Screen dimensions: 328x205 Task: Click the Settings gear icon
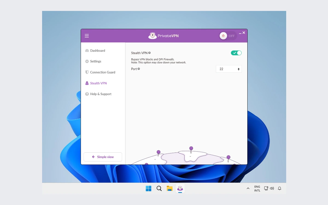click(x=87, y=61)
